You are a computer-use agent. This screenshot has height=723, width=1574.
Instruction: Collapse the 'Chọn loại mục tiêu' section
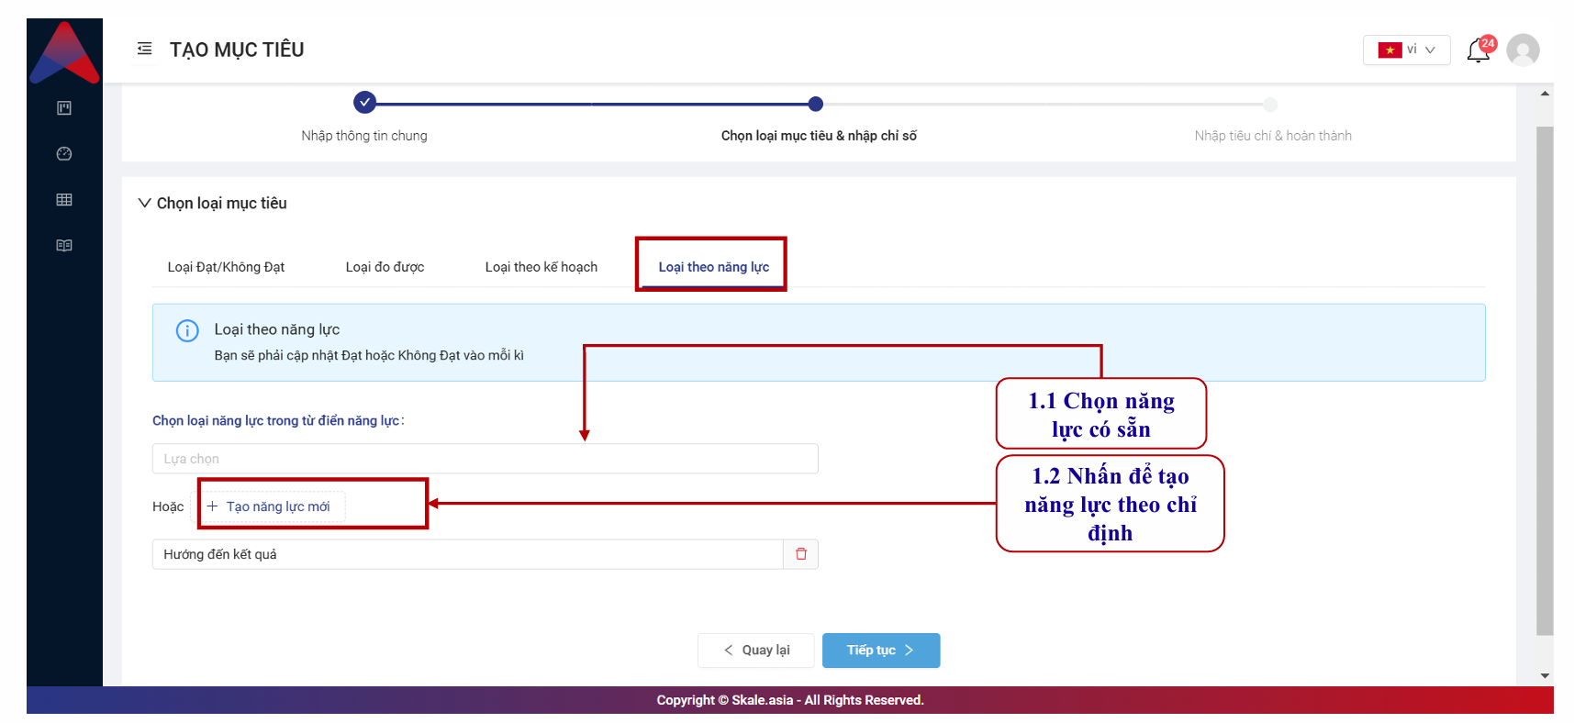(x=145, y=203)
